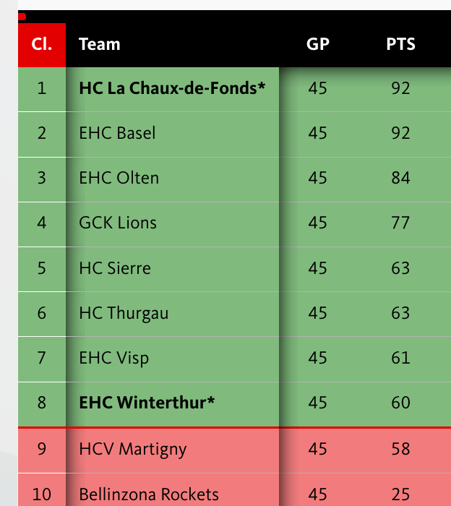
Task: Select the rank 8 position cell
Action: point(41,403)
